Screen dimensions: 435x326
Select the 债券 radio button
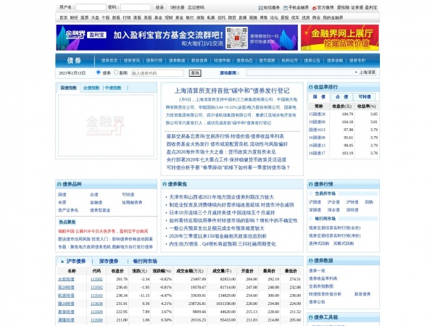pyautogui.click(x=98, y=72)
